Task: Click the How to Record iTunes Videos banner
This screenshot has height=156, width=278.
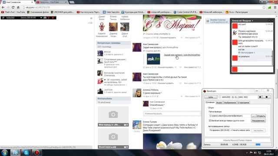Action: [x=238, y=140]
